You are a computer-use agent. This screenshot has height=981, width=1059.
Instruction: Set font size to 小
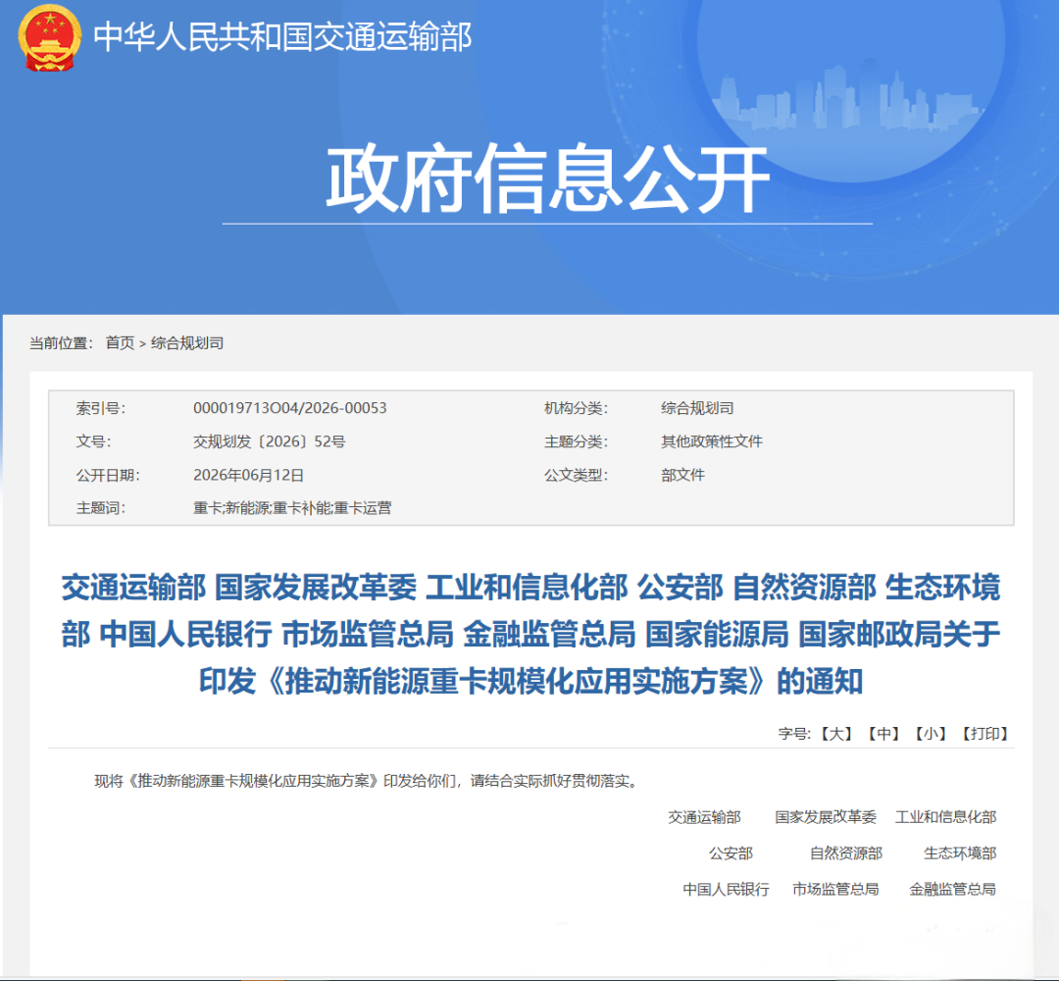pyautogui.click(x=930, y=734)
